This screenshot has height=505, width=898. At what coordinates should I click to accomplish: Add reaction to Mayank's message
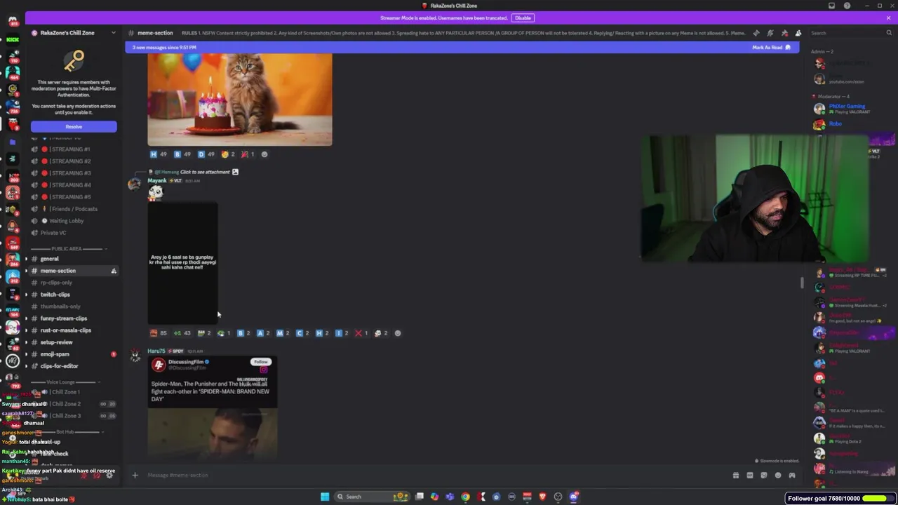398,333
